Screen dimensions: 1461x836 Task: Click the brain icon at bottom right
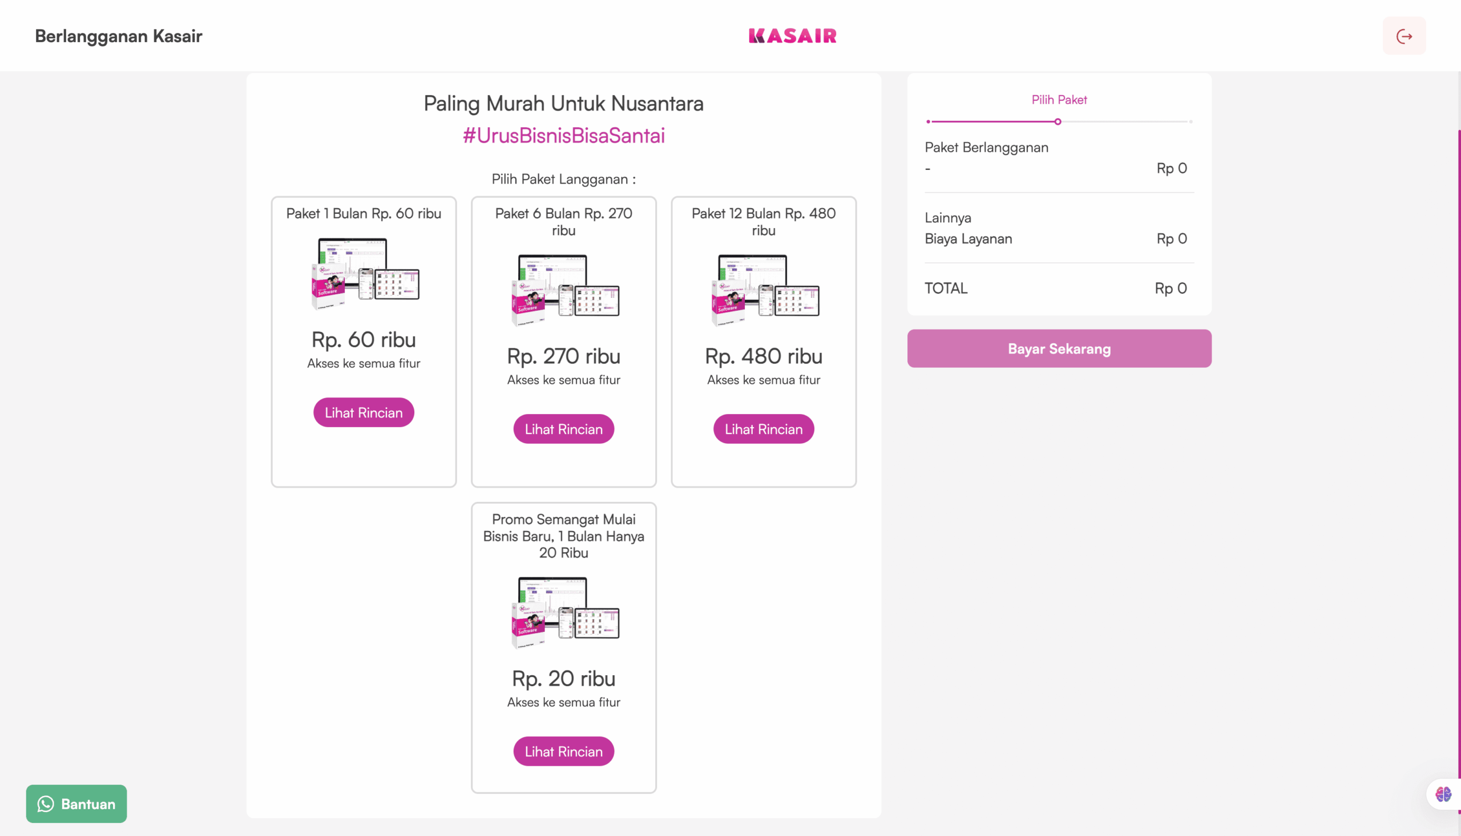(1443, 794)
